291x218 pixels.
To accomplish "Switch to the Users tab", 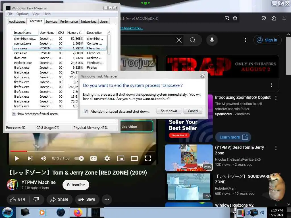I will tap(103, 22).
